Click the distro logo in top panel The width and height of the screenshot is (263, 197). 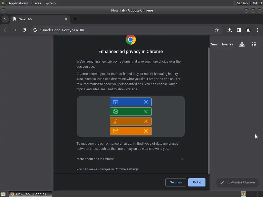(x=4, y=3)
